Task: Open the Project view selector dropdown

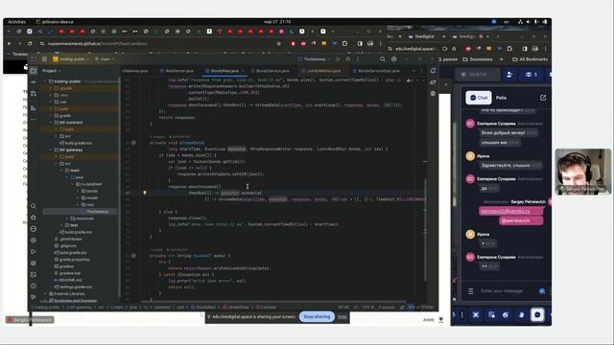Action: coord(52,71)
